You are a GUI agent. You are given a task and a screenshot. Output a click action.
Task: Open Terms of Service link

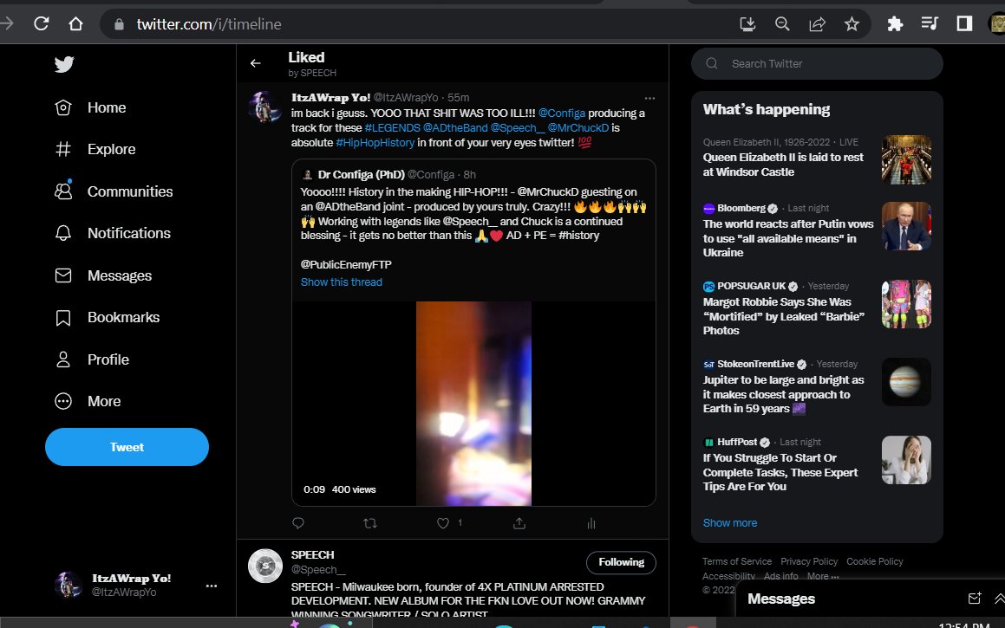[737, 561]
